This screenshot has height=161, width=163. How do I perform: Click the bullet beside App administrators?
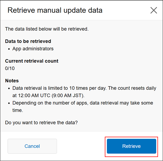point(9,49)
